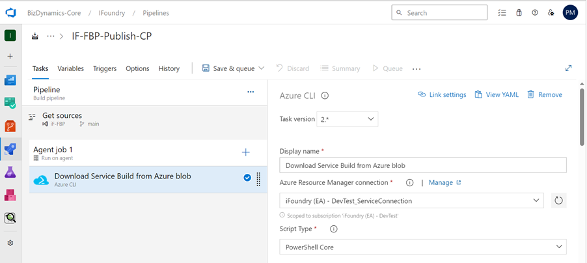The image size is (587, 263).
Task: Open the Artifacts hub icon in sidebar
Action: [10, 195]
